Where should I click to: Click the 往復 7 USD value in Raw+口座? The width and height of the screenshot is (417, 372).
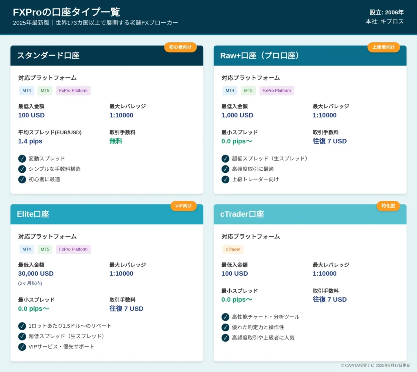click(x=330, y=141)
